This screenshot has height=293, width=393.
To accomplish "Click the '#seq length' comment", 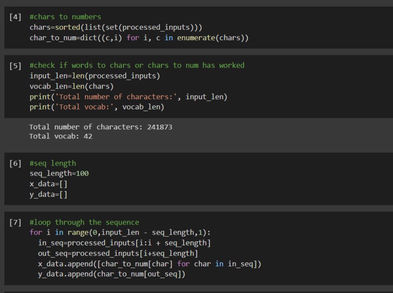I will [53, 164].
